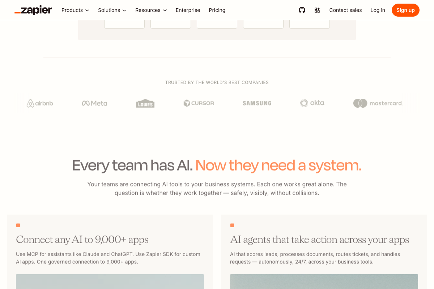The width and height of the screenshot is (434, 289).
Task: Open Zapier's GitHub icon link
Action: [x=302, y=10]
